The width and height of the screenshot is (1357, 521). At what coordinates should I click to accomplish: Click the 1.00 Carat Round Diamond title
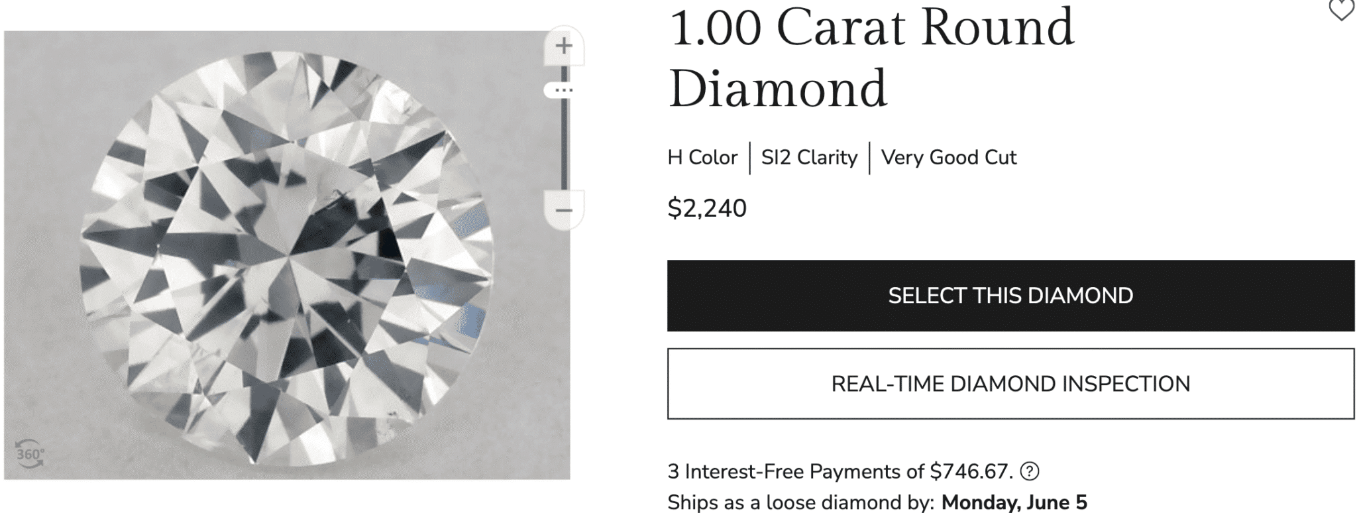click(871, 58)
